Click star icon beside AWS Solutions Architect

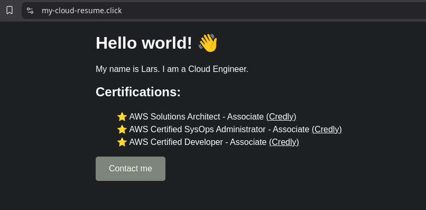coord(122,117)
